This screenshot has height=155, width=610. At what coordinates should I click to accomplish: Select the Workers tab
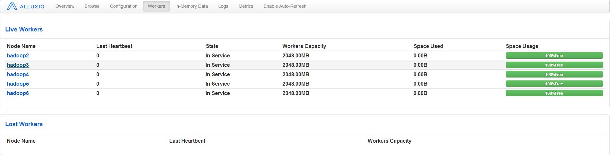[156, 6]
